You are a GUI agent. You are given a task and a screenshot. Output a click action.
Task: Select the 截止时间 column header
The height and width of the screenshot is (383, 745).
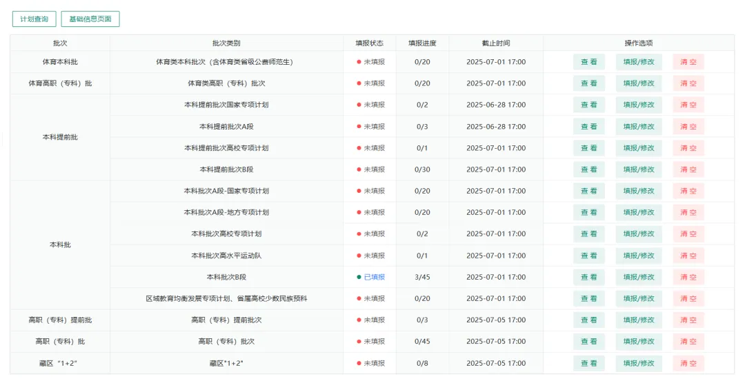click(495, 43)
